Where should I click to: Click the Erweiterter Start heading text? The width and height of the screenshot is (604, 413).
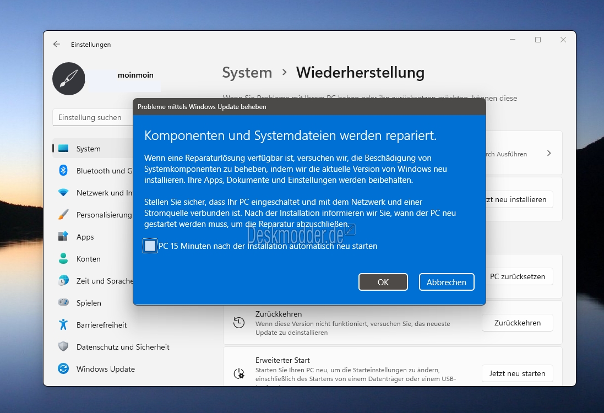pos(282,360)
